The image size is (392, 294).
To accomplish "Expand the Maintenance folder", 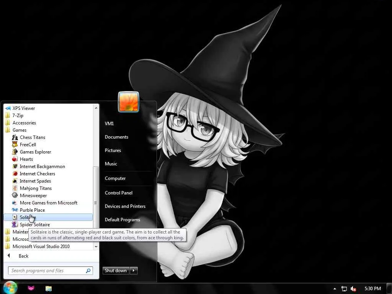I will pos(16,232).
